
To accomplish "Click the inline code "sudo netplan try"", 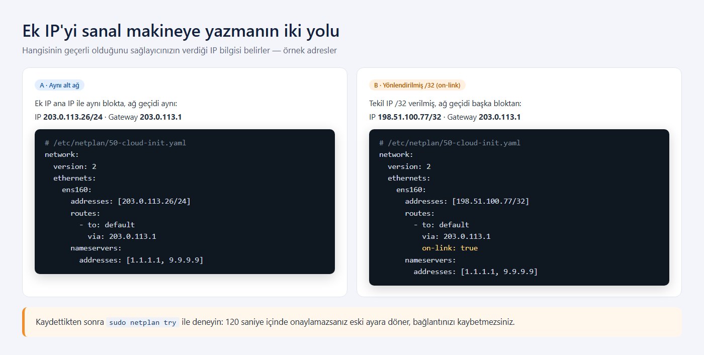I will (x=142, y=322).
